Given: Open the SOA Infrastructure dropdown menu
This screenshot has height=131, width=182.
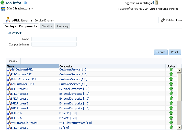Looking at the screenshot, I should pos(20,8).
